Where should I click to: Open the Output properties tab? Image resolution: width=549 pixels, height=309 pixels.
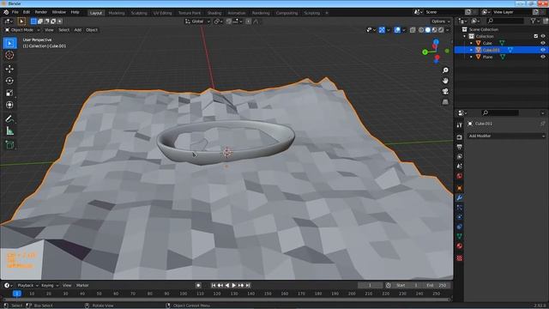tap(460, 147)
